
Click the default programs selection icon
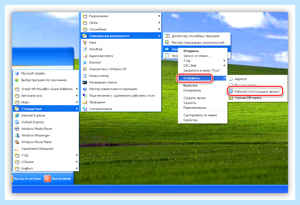(17, 80)
